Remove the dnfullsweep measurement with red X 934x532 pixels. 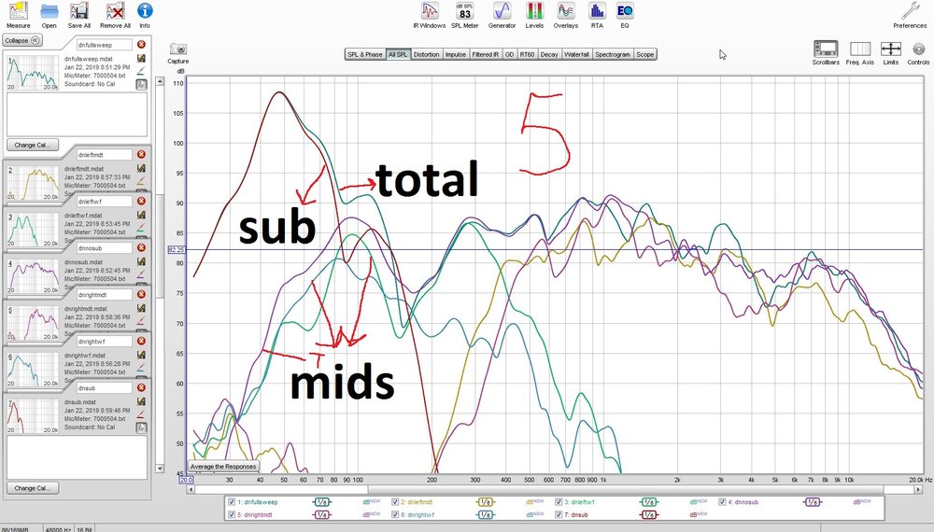(x=141, y=45)
